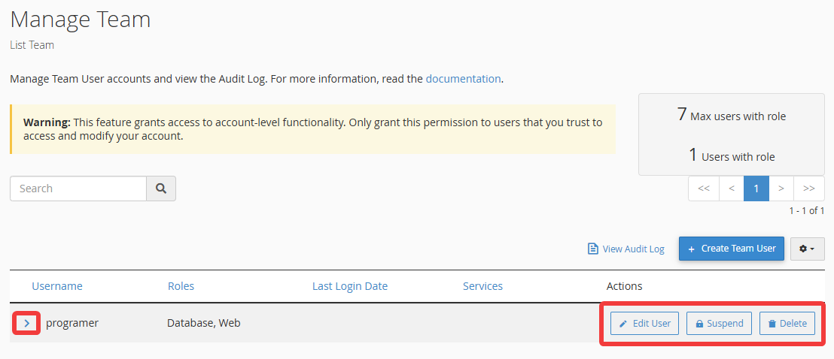Image resolution: width=834 pixels, height=359 pixels.
Task: Sort by Last Login Date column
Action: pos(350,286)
